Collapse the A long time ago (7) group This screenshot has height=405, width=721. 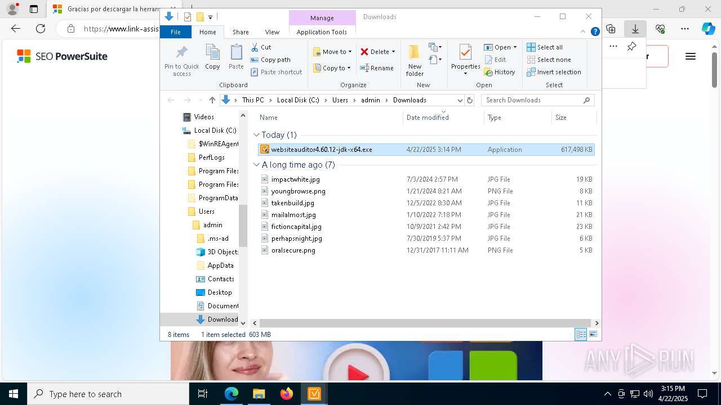256,165
